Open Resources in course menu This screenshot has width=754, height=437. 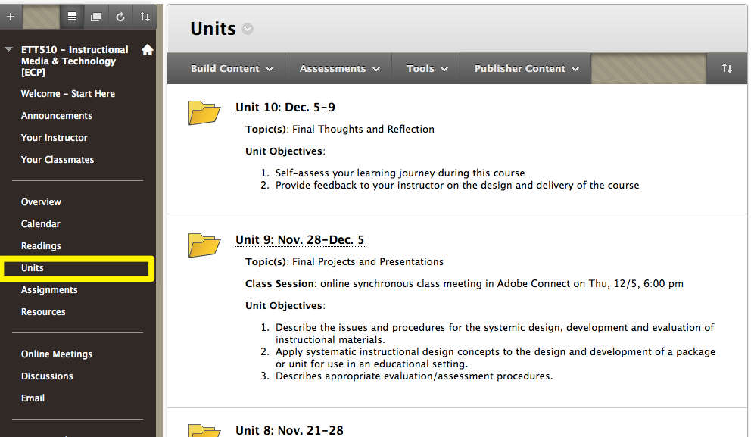43,312
